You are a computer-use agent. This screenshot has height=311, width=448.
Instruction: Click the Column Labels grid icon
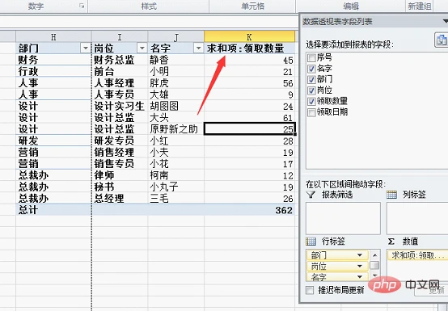[391, 195]
